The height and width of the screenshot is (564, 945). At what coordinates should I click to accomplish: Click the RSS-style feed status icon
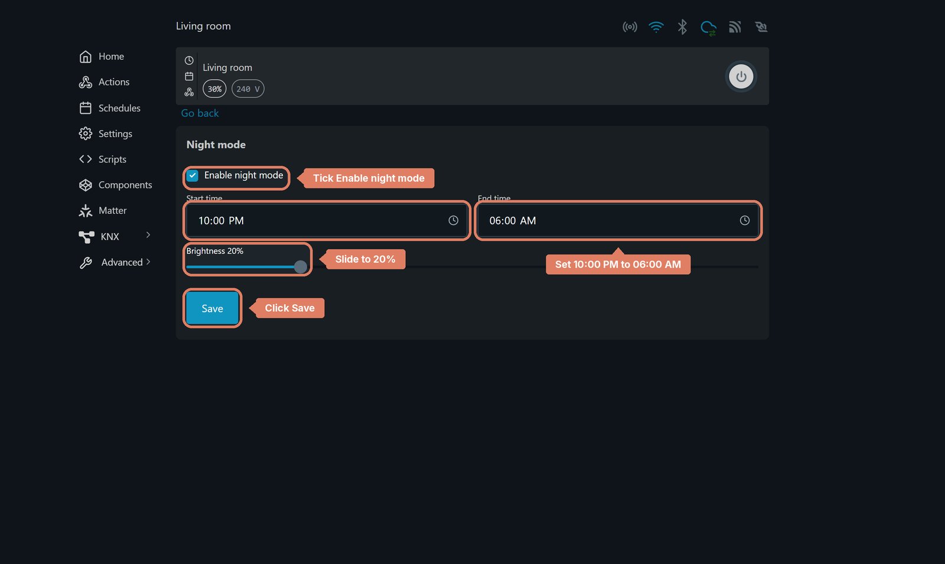pyautogui.click(x=735, y=27)
